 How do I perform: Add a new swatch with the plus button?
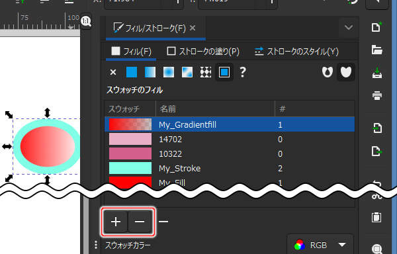[x=116, y=222]
